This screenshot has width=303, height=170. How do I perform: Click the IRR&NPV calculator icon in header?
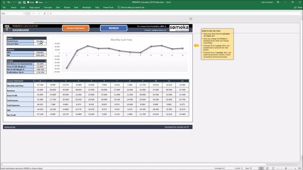8,28
